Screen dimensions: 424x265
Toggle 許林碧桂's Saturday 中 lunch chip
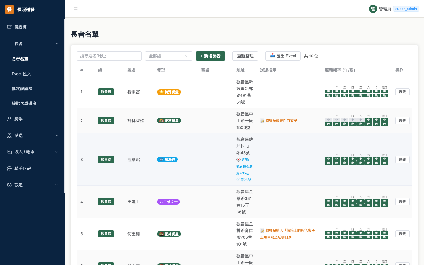coord(368,120)
